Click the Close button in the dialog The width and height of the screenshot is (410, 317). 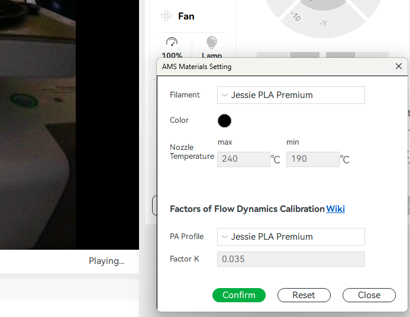[369, 295]
